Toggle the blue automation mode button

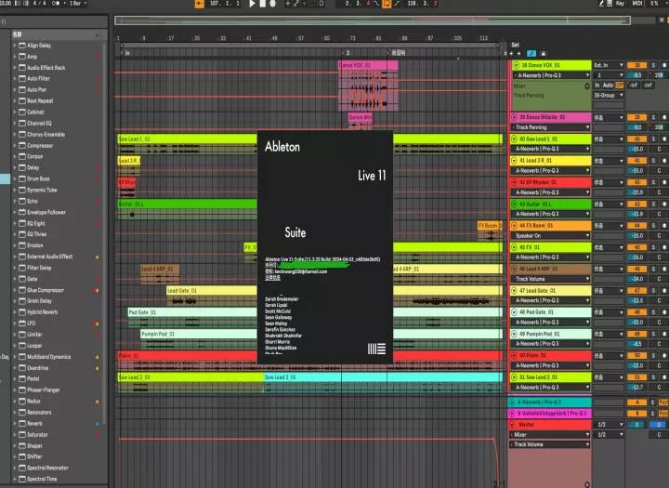pos(531,53)
